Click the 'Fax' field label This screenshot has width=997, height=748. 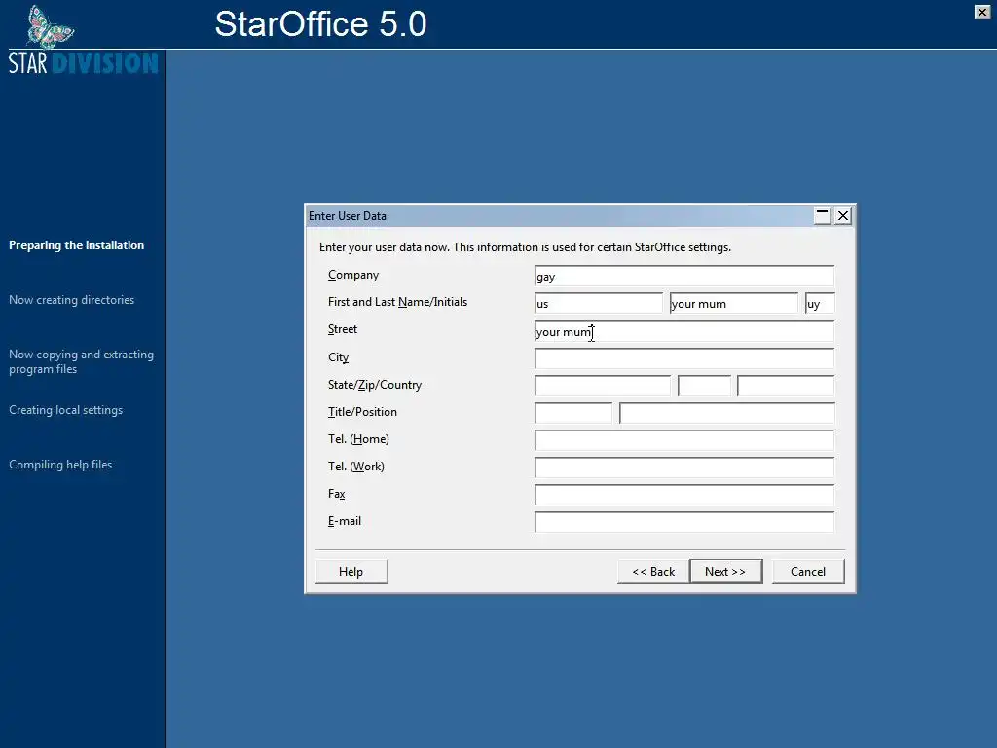(336, 494)
